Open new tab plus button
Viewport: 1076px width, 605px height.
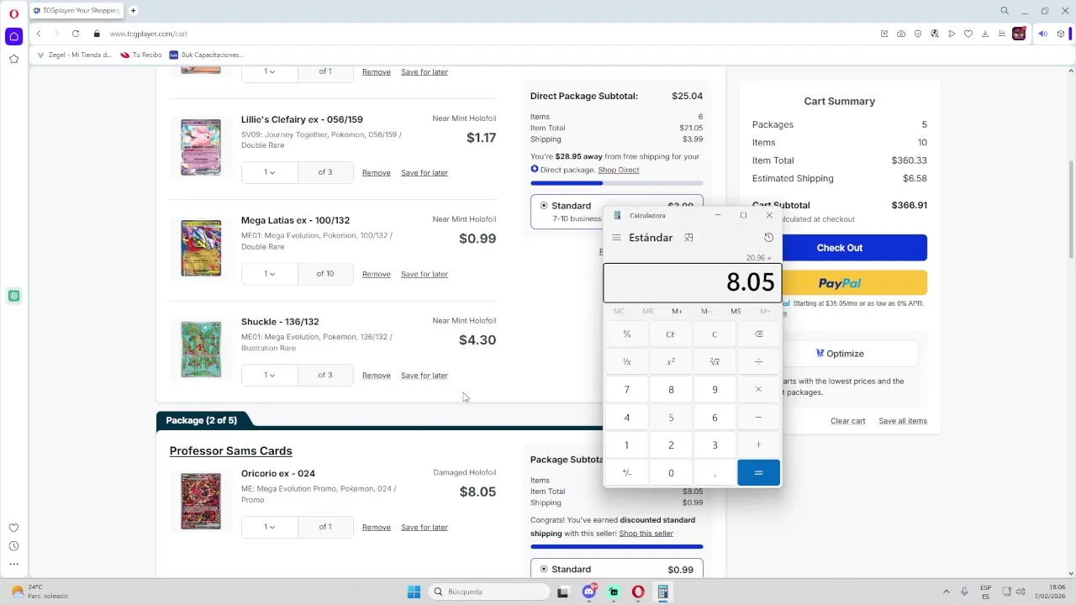(x=134, y=11)
